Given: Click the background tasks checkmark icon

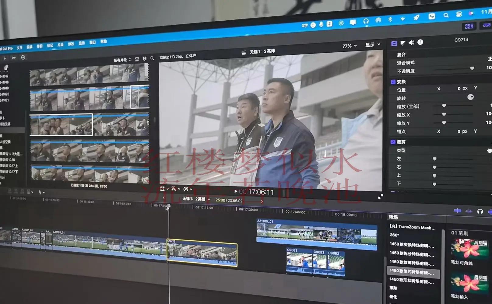Looking at the screenshot, I should [23, 57].
